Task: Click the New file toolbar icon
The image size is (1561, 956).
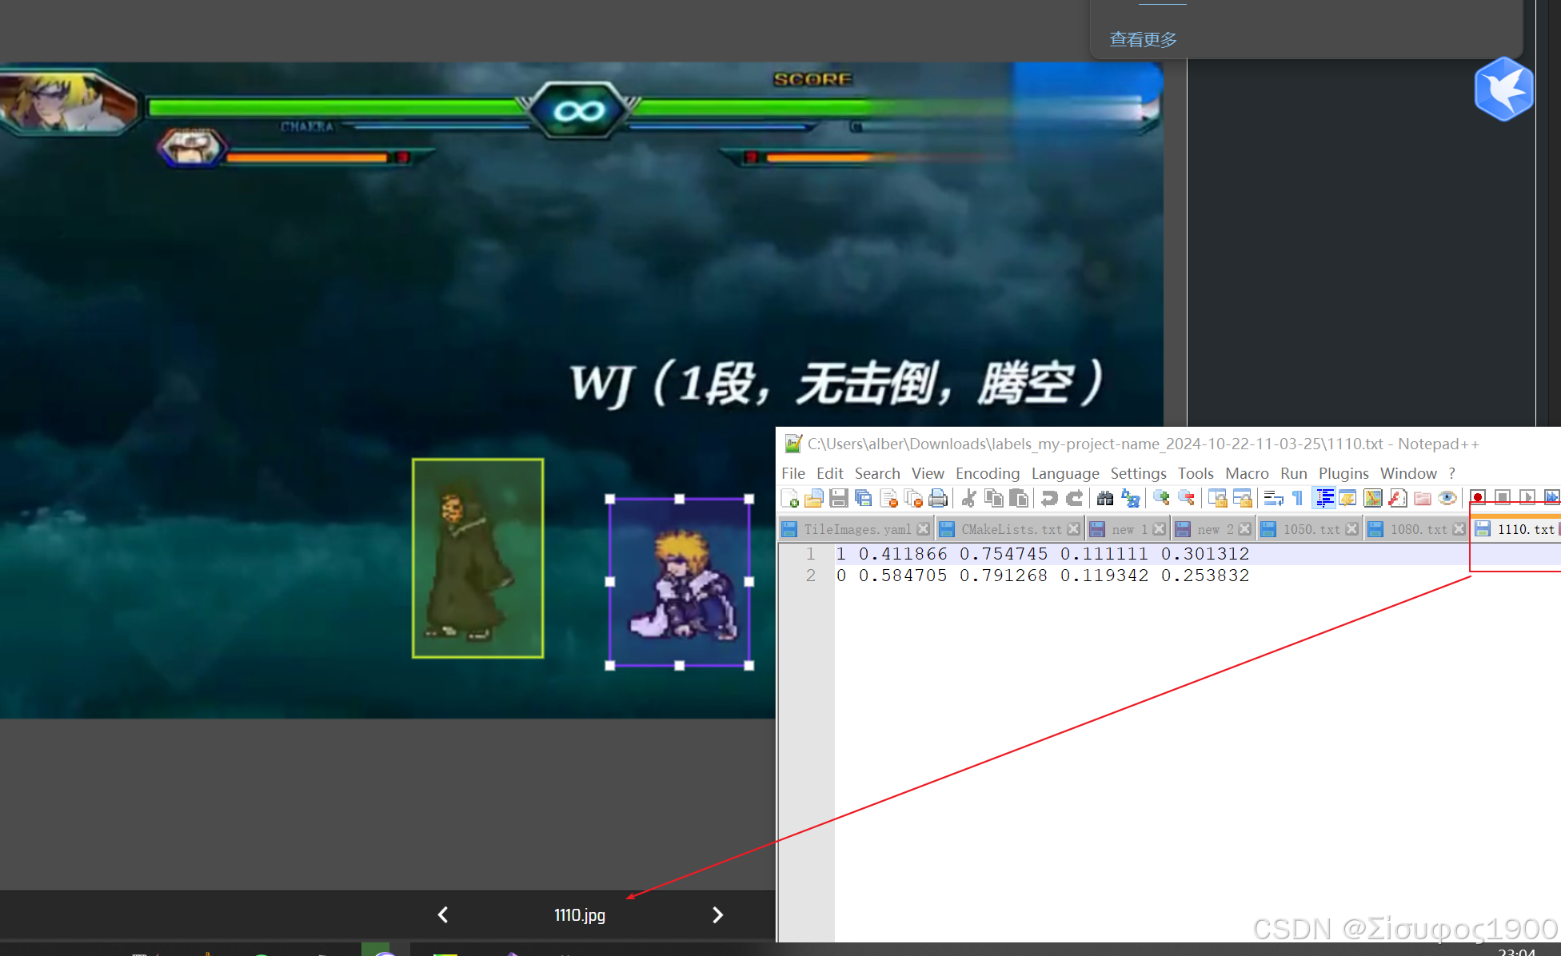Action: pos(789,499)
